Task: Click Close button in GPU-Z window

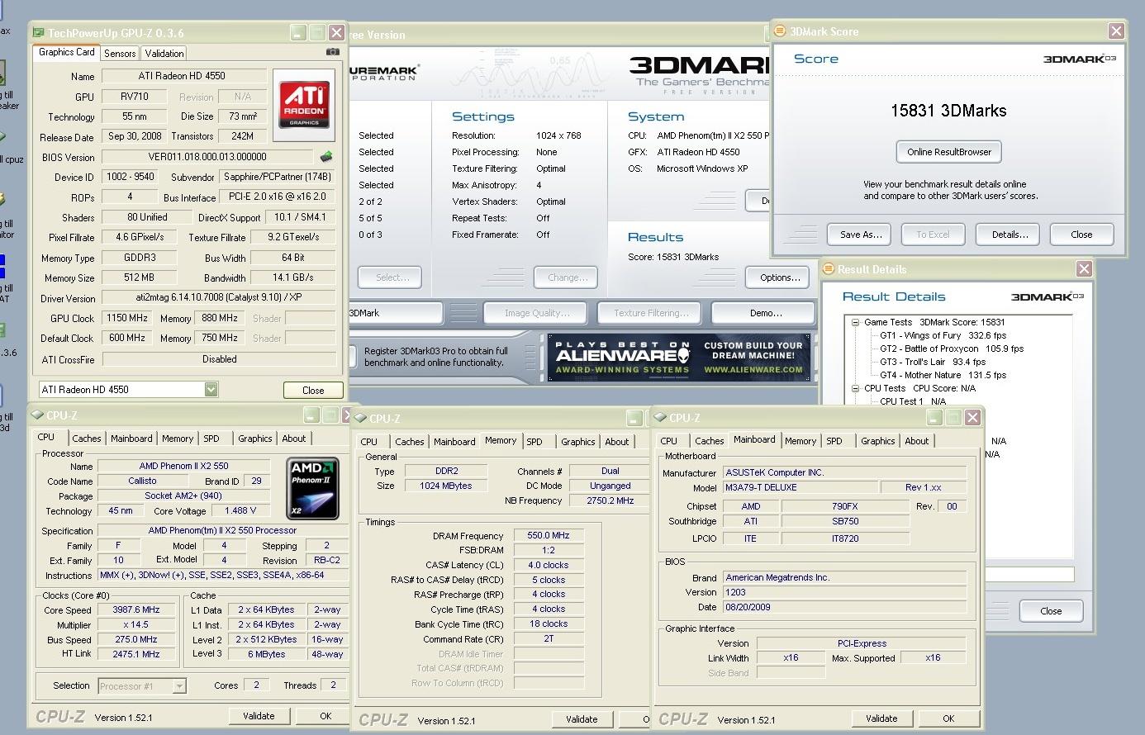Action: (x=313, y=390)
